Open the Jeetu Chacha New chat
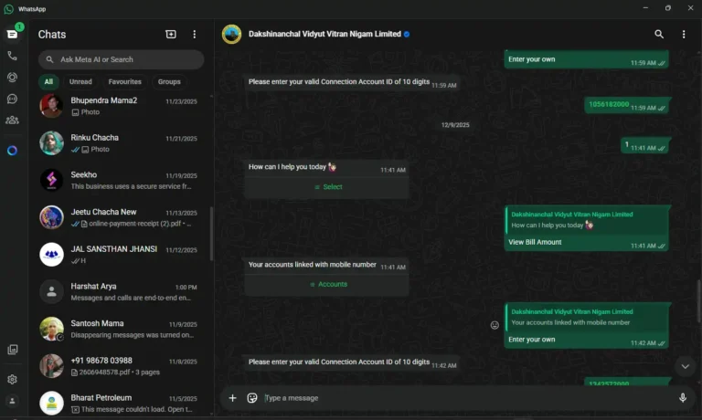The height and width of the screenshot is (420, 702). coord(120,217)
